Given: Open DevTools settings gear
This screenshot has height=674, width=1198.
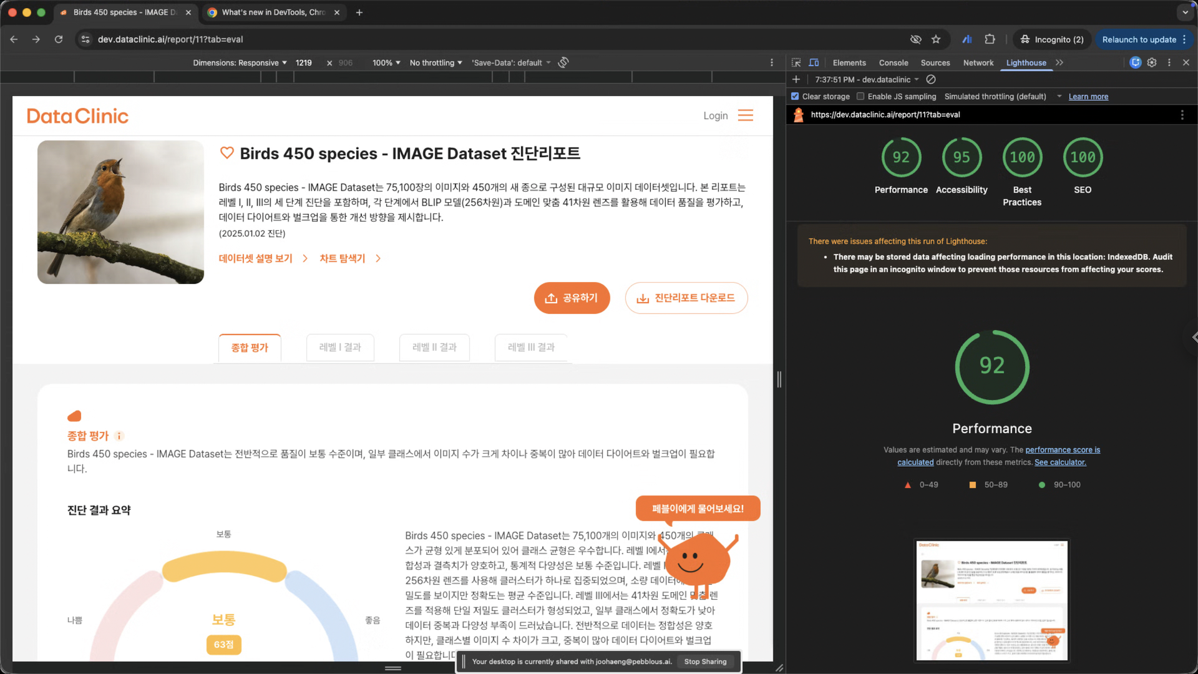Looking at the screenshot, I should (x=1152, y=62).
